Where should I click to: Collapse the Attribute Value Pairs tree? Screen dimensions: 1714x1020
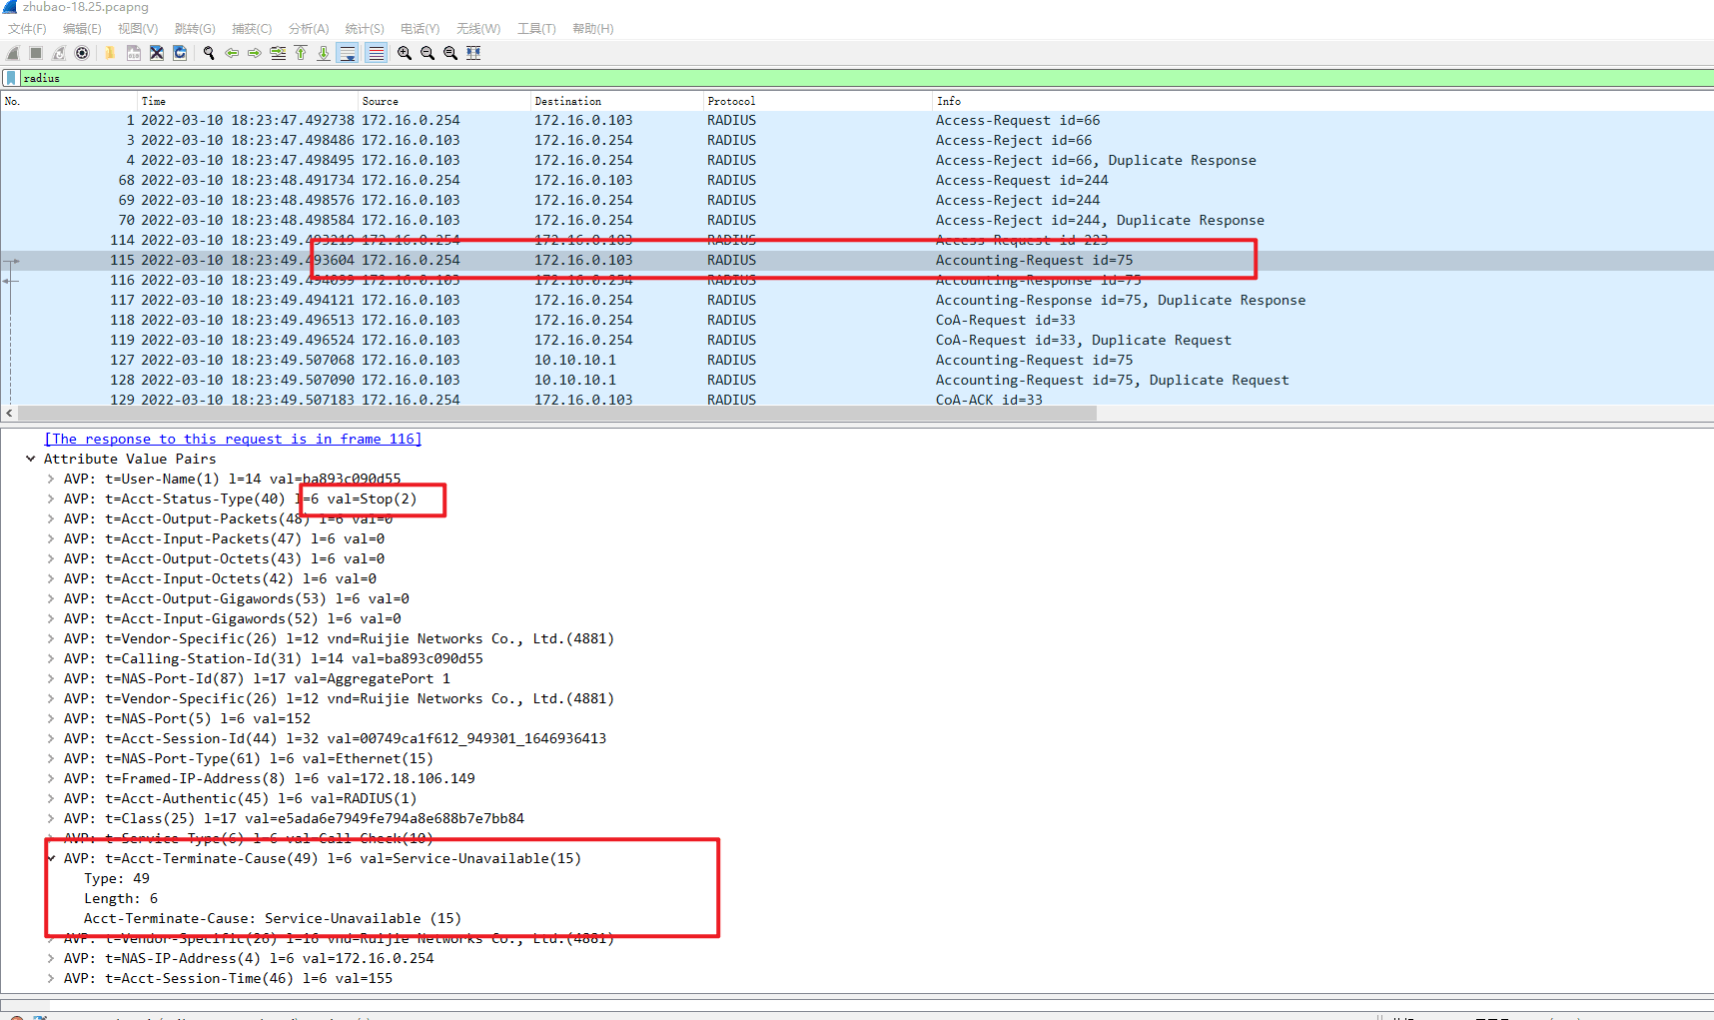pyautogui.click(x=31, y=459)
